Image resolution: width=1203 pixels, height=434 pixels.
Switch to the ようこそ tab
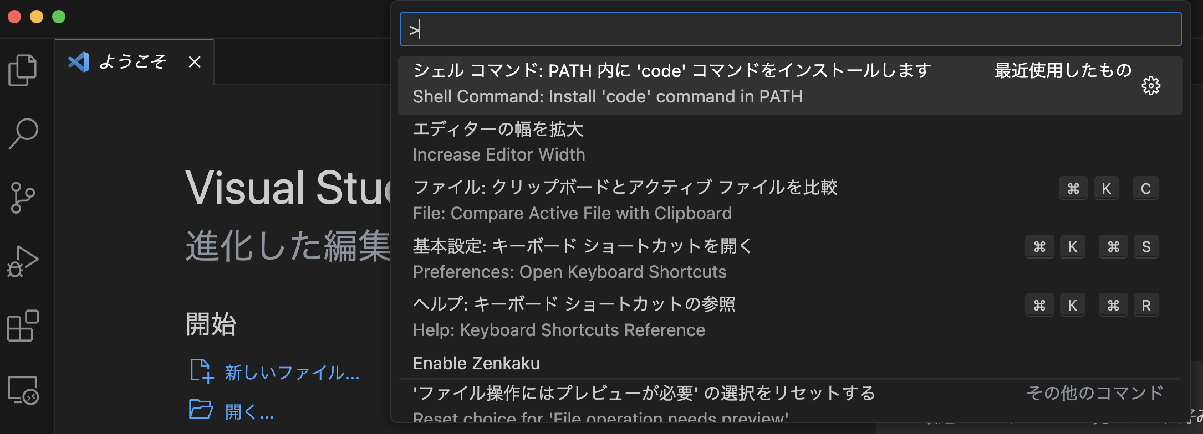pyautogui.click(x=133, y=62)
